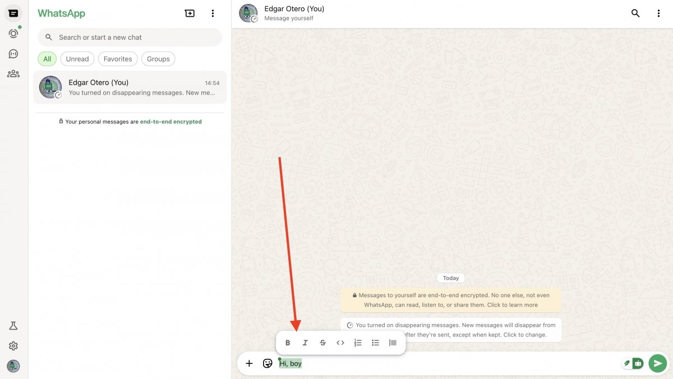Click the Edgar Otero (You) header name
Viewport: 673px width, 379px height.
click(294, 9)
